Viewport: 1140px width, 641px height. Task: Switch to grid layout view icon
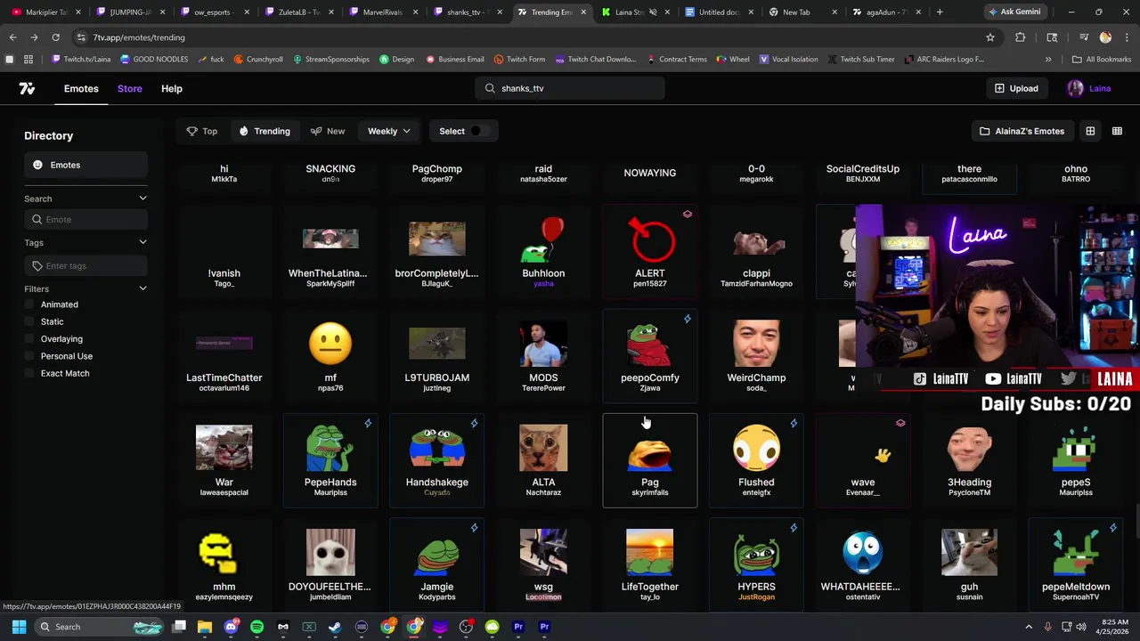tap(1090, 131)
